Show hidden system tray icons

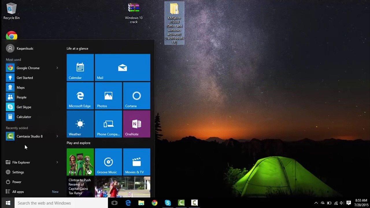[316, 203]
